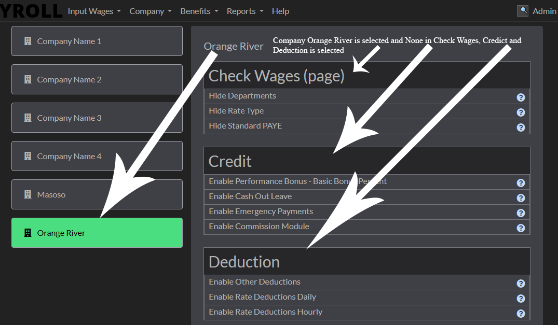Select the Masoso company button

pyautogui.click(x=97, y=194)
